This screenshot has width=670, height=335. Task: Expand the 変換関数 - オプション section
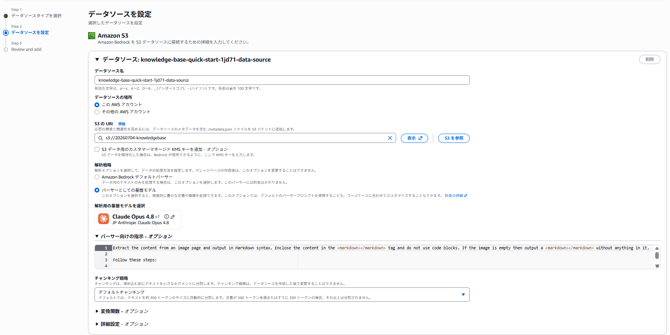tap(122, 311)
